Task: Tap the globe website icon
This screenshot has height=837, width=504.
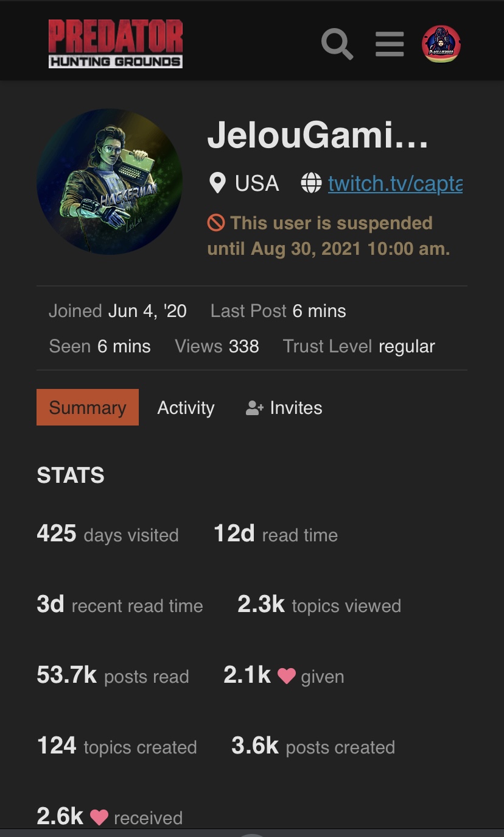Action: click(311, 183)
